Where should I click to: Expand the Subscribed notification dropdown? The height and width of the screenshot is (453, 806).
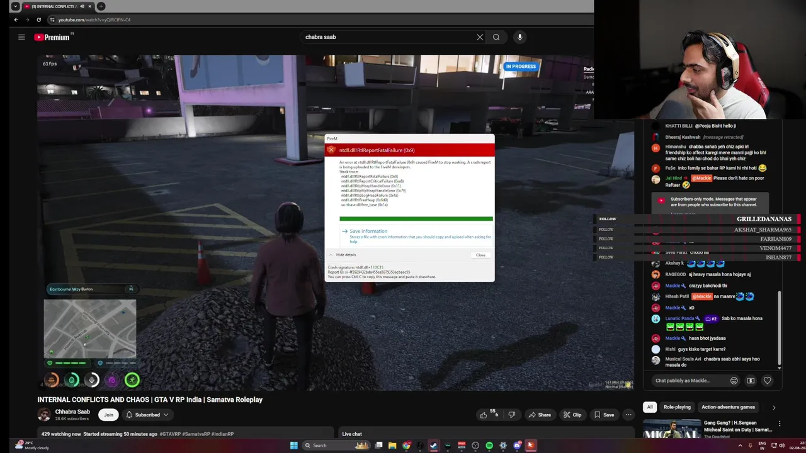[x=147, y=415]
